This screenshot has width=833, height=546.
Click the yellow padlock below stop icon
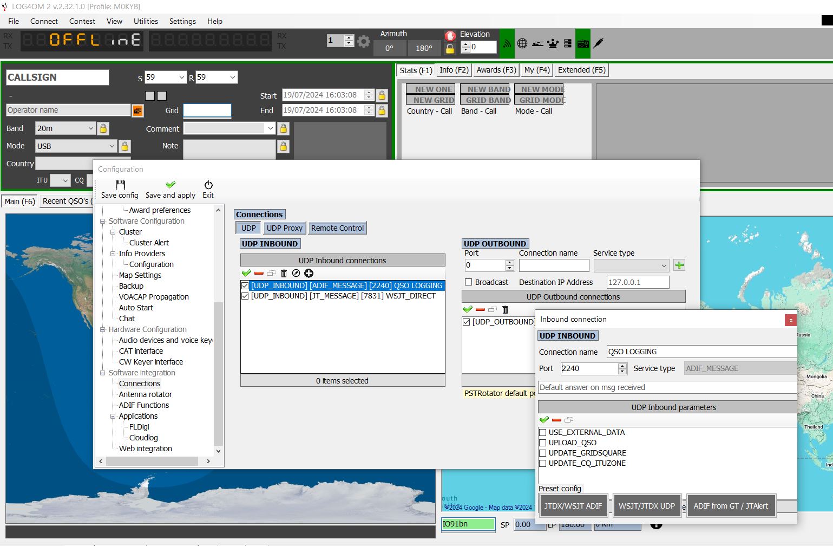(450, 49)
